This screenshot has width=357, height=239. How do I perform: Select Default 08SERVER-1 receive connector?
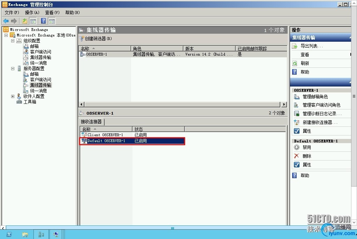[132, 141]
